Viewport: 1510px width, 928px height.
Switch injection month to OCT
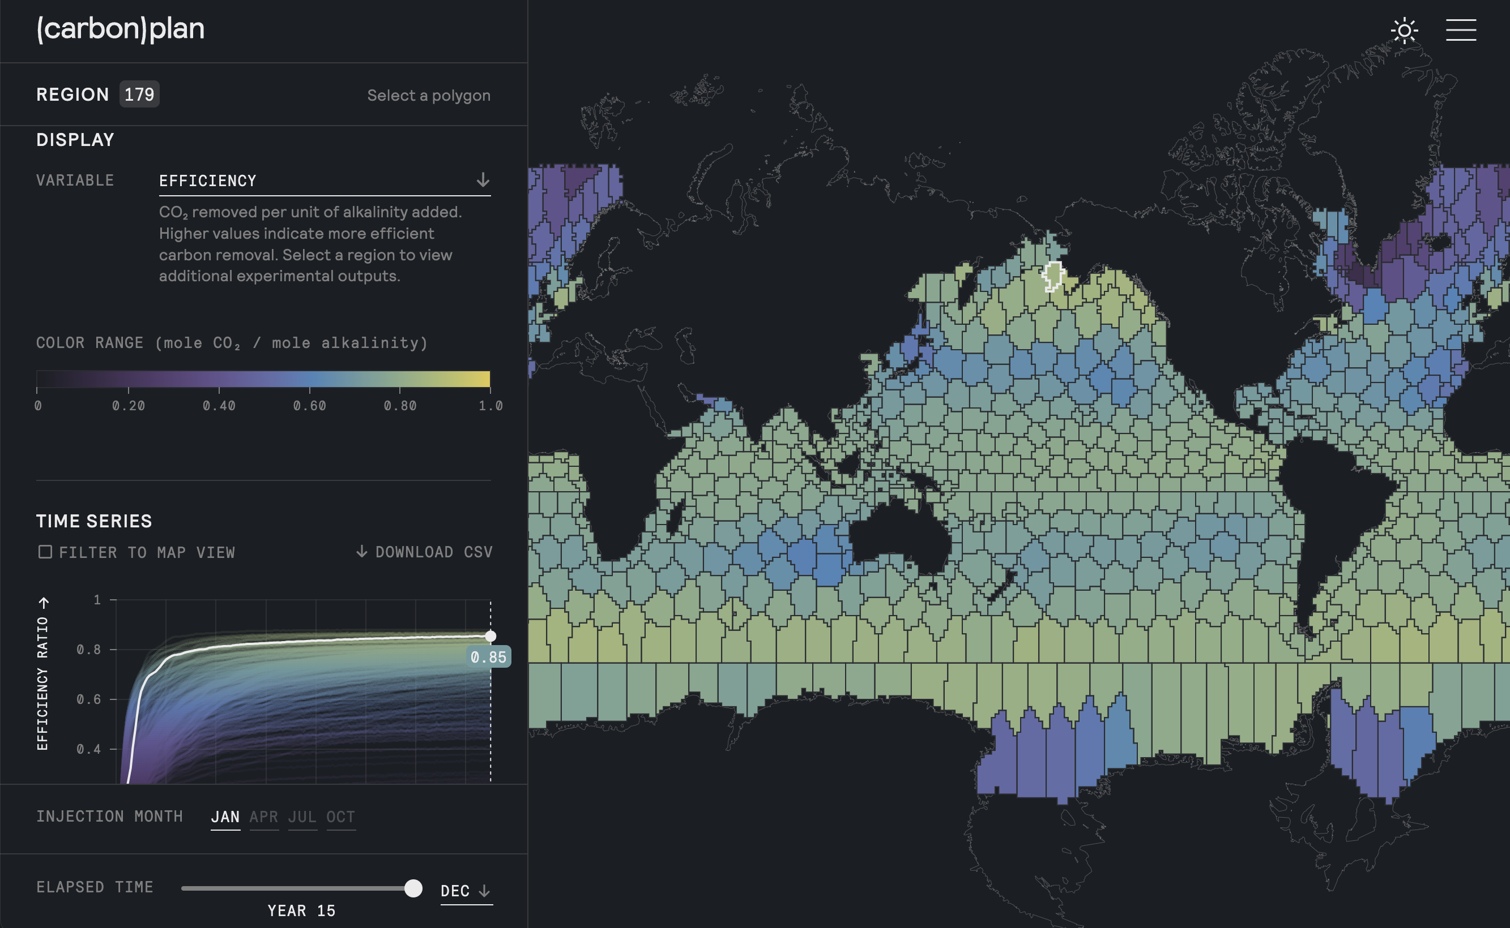click(x=340, y=817)
